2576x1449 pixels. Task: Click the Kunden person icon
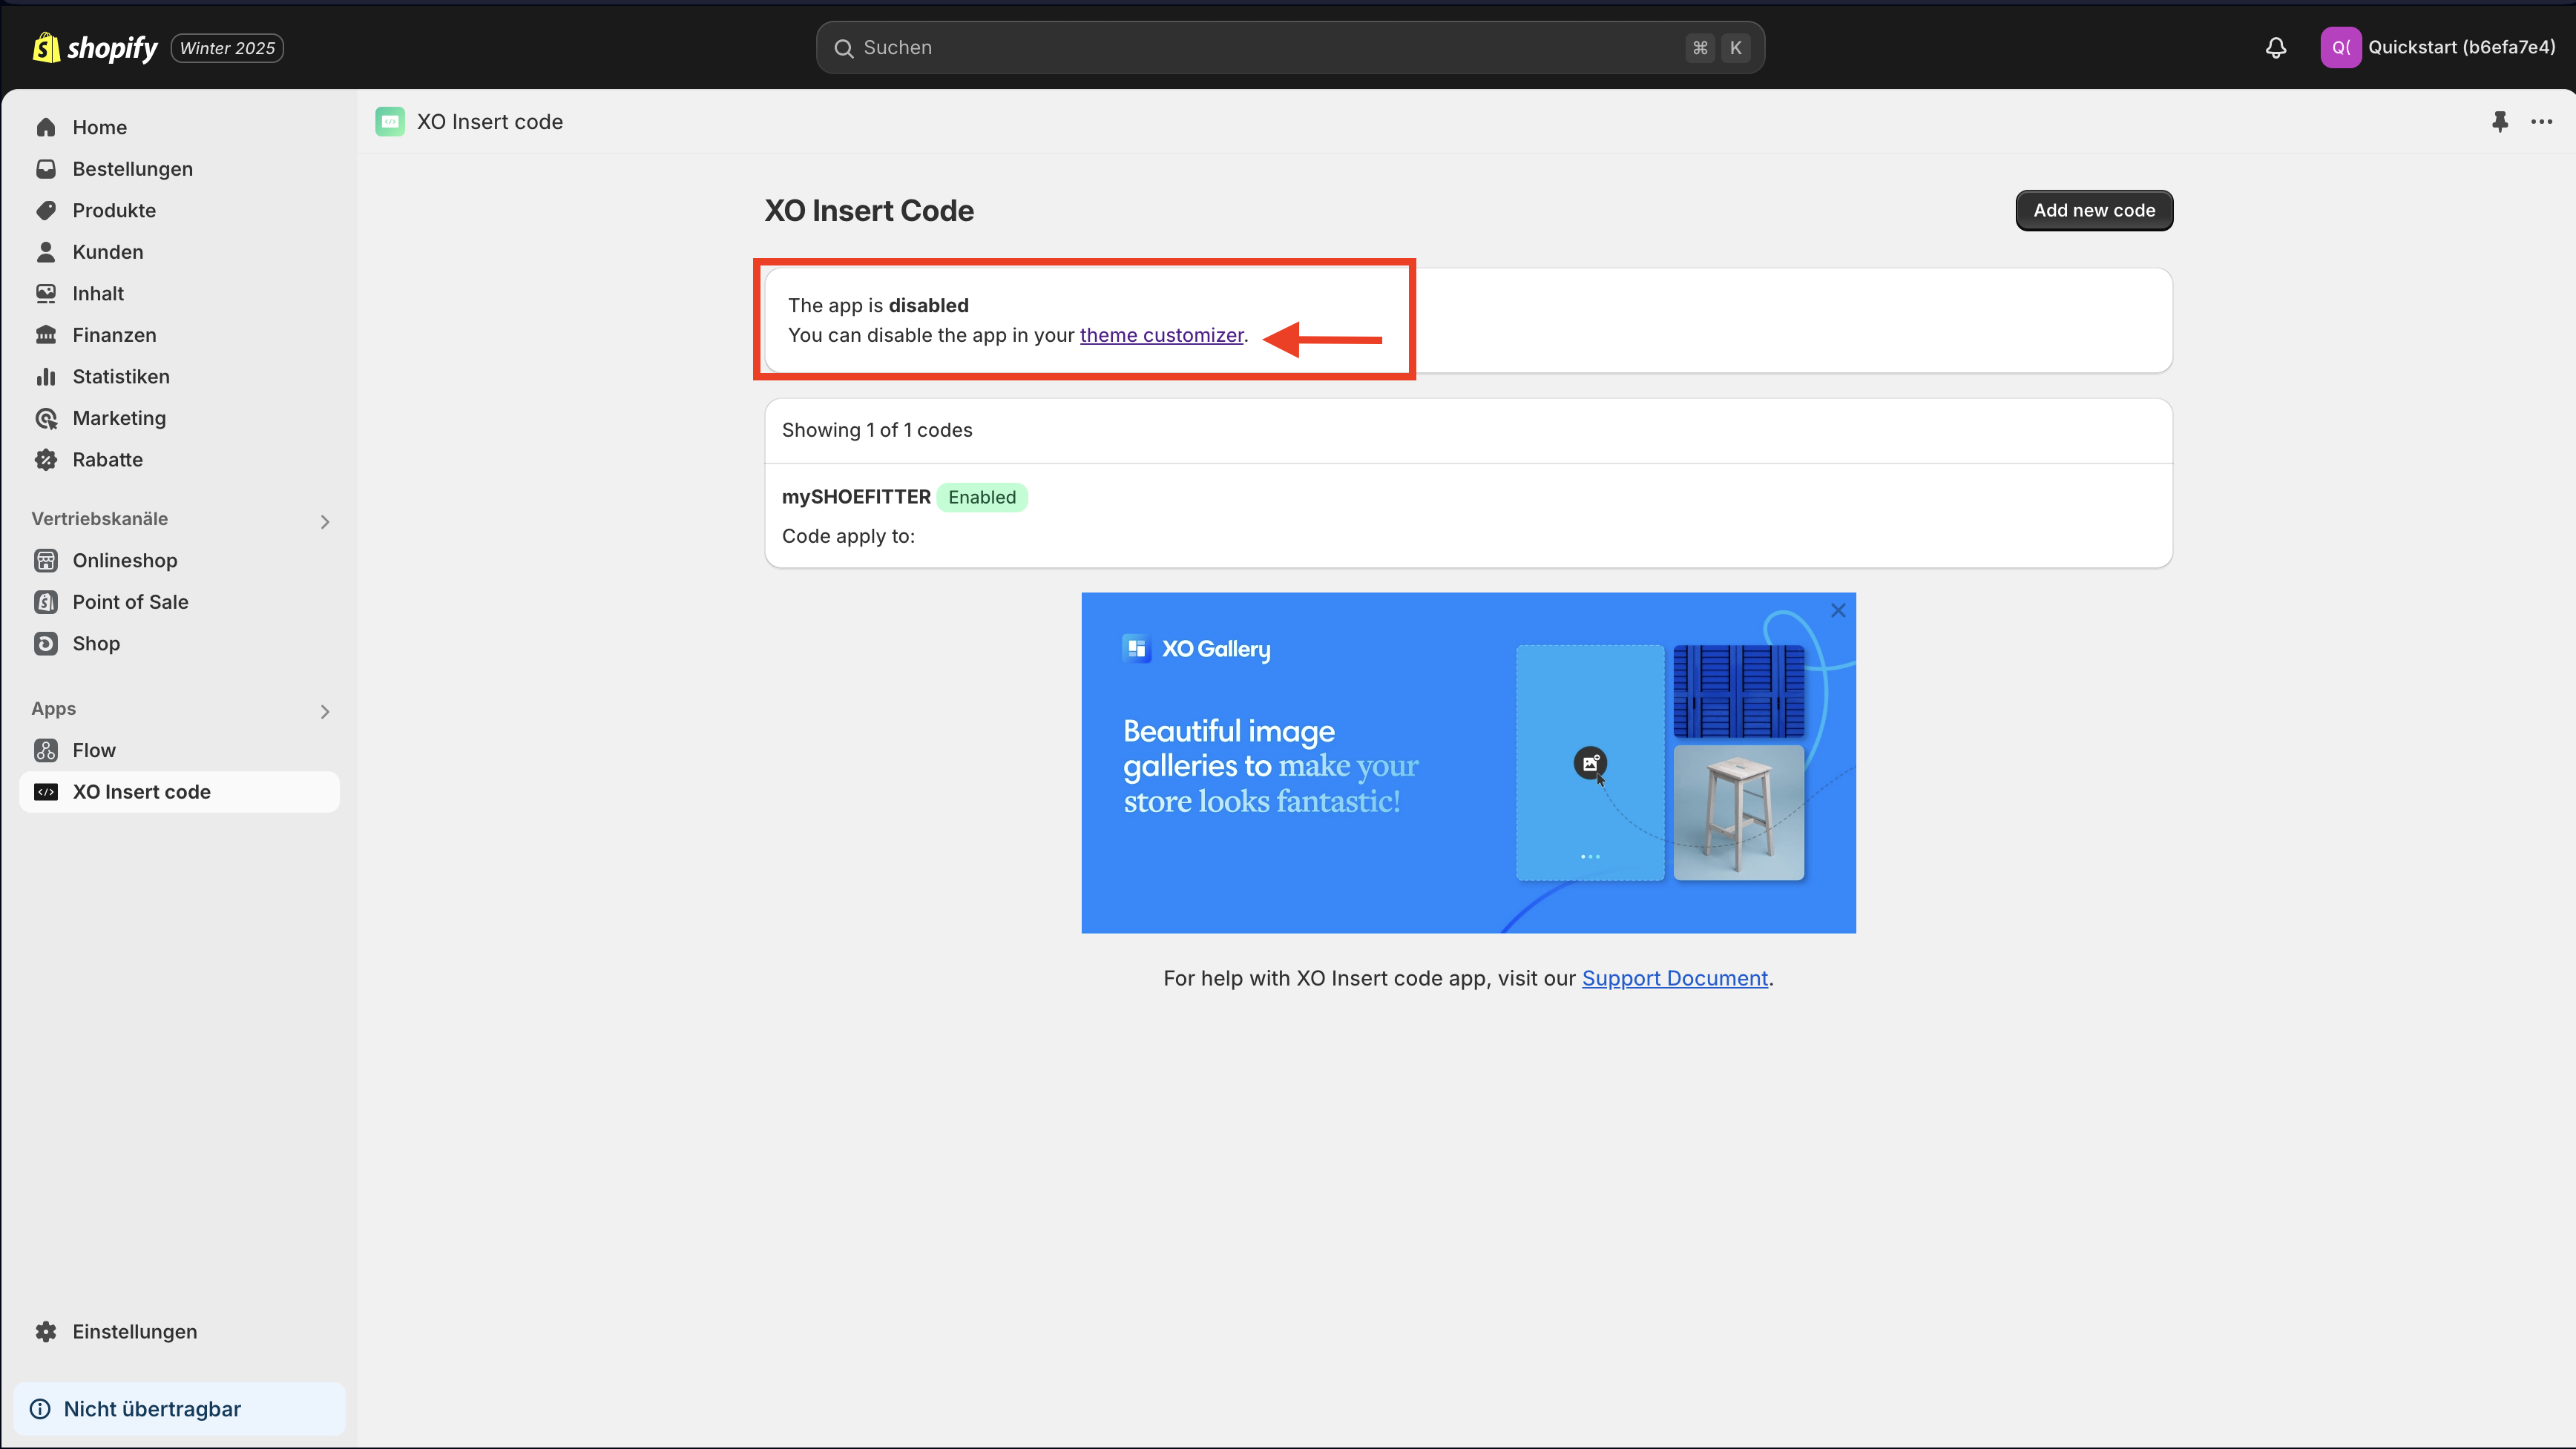46,252
